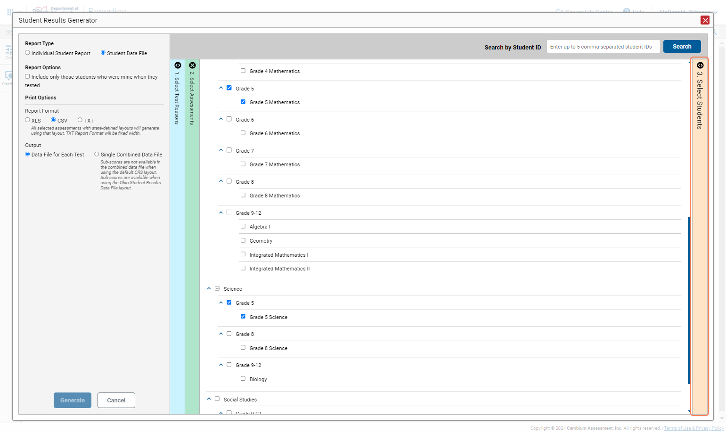Click the '2. Select Assessments' panel tab
The height and width of the screenshot is (433, 726).
tap(192, 237)
